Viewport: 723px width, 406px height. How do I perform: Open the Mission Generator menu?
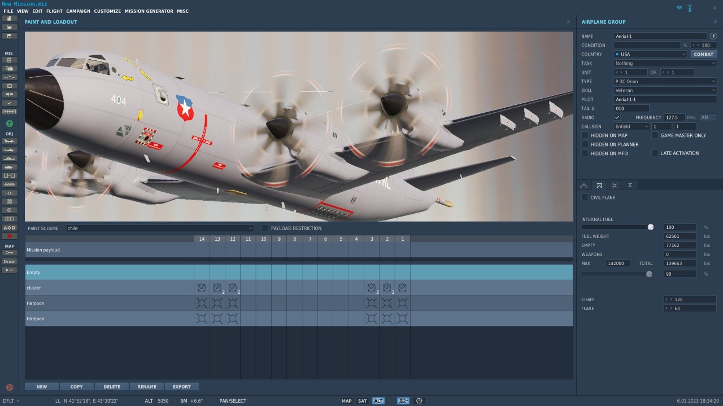click(x=149, y=11)
